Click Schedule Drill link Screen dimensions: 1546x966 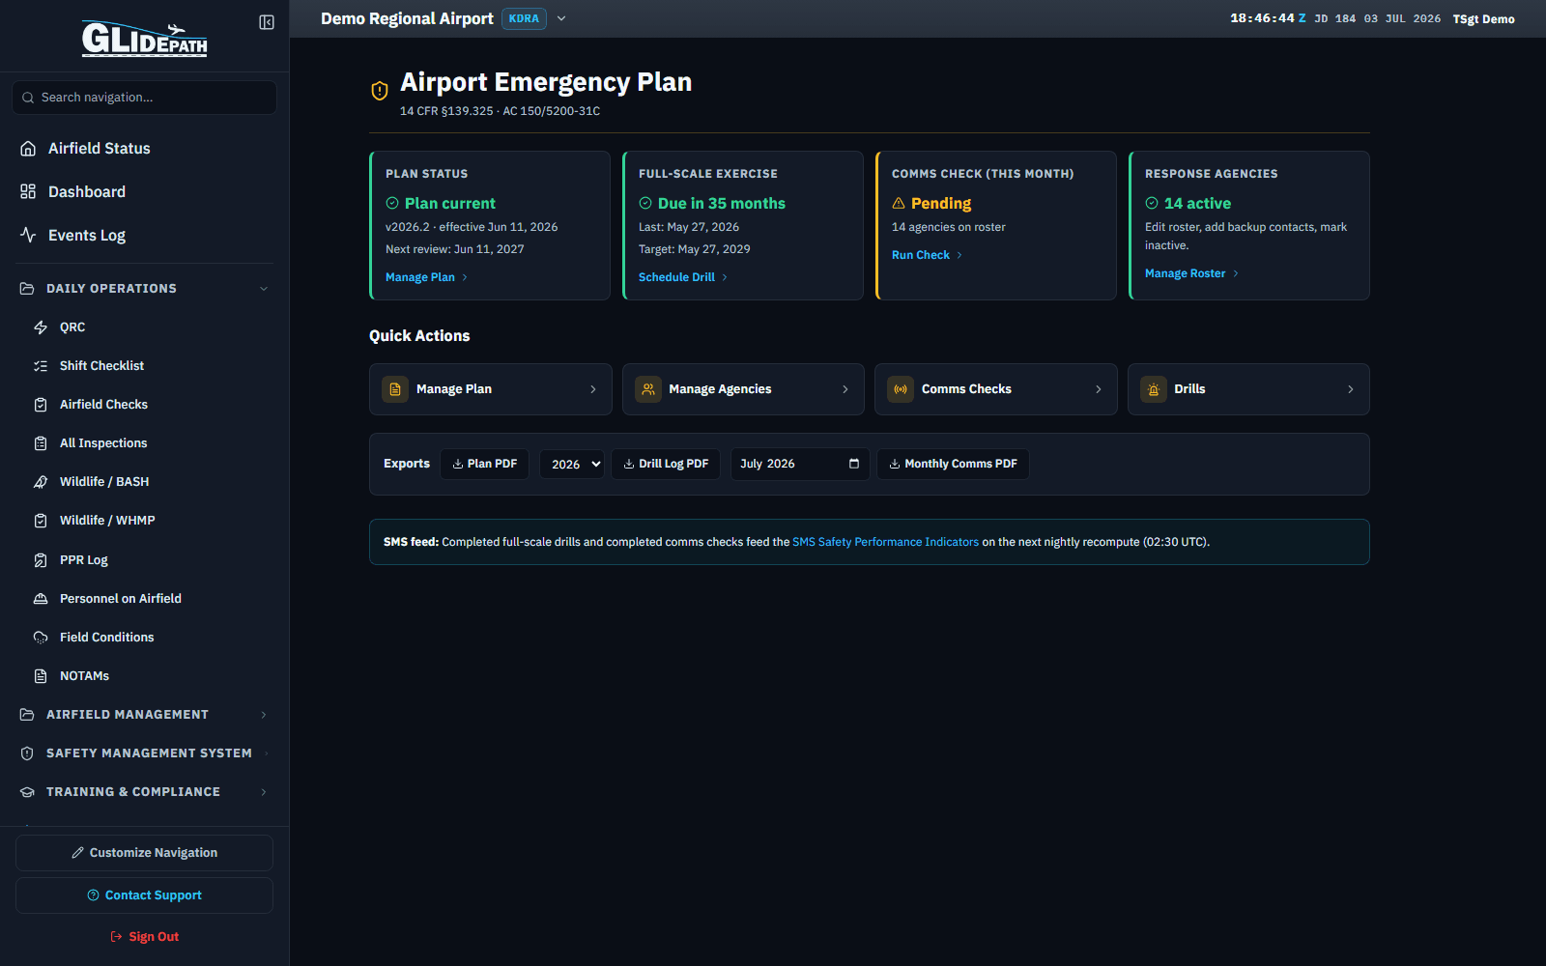click(x=683, y=277)
